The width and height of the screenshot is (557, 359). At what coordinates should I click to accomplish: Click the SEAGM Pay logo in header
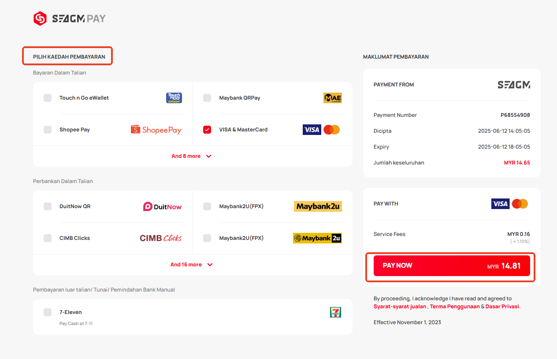(70, 19)
